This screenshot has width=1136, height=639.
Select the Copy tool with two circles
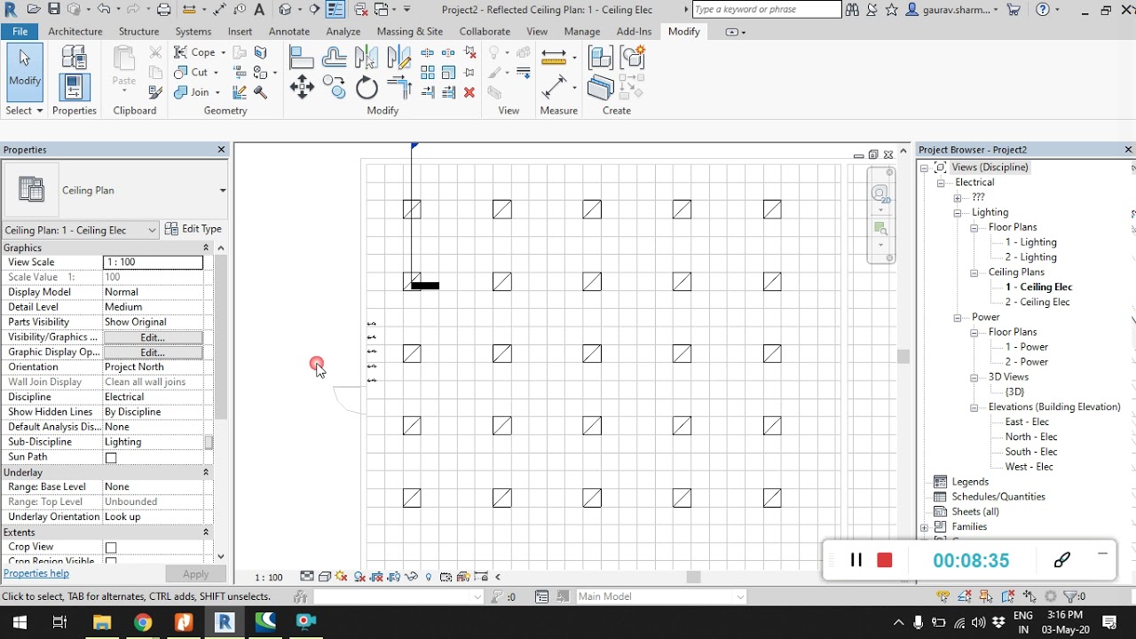335,87
